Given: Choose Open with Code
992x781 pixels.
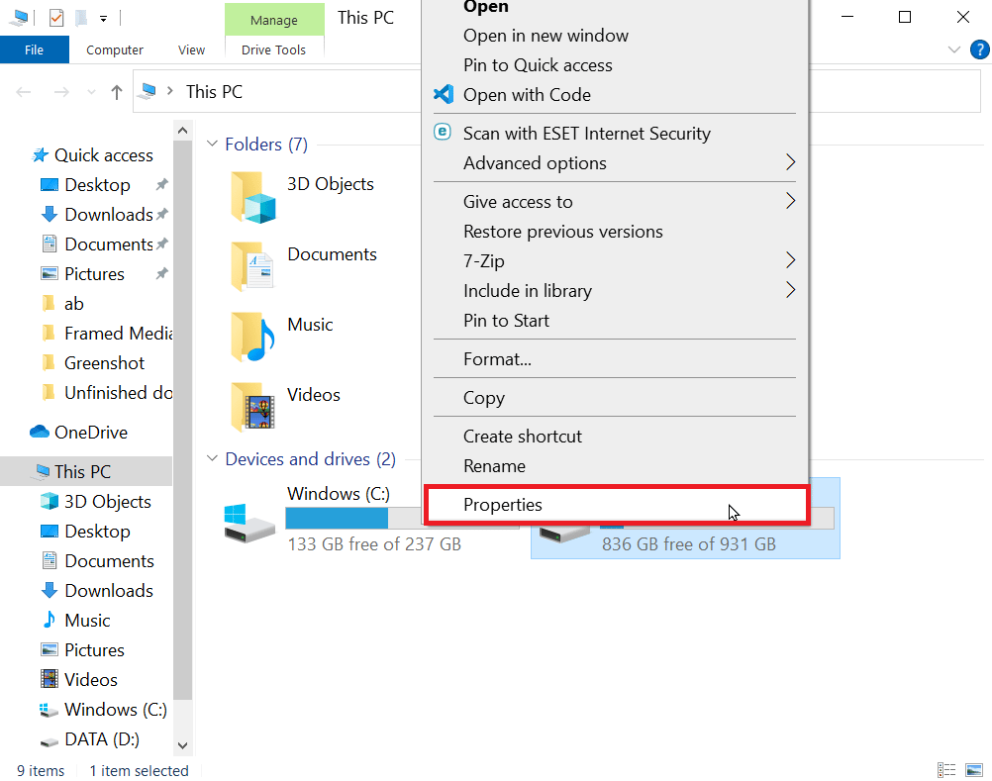Looking at the screenshot, I should click(527, 95).
